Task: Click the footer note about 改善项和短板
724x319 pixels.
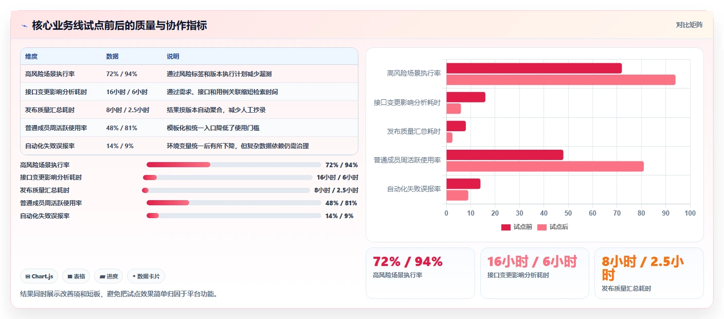Action: point(119,294)
